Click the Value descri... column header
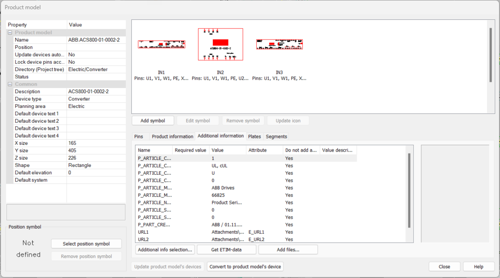500x278 pixels. [x=338, y=150]
